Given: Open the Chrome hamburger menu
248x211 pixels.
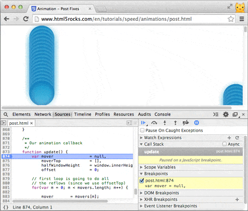Looking at the screenshot, I should click(242, 19).
